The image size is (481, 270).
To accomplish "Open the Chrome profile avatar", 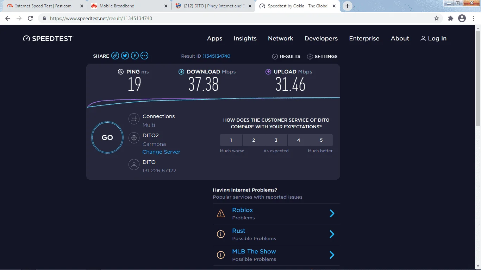I will (x=462, y=18).
